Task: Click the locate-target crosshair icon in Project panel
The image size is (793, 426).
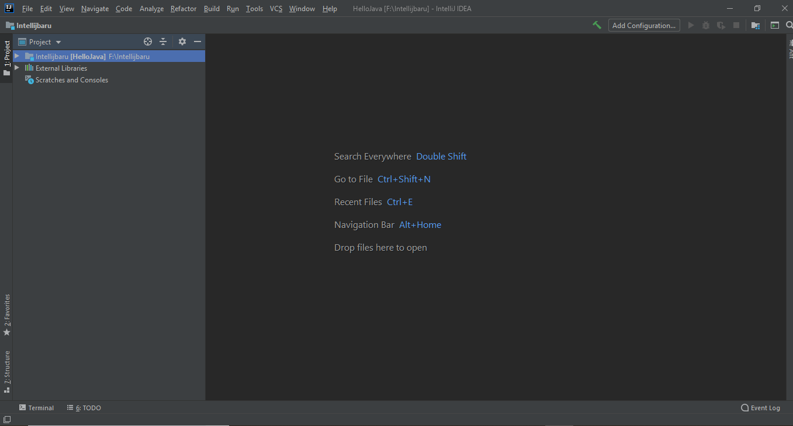Action: pyautogui.click(x=148, y=41)
